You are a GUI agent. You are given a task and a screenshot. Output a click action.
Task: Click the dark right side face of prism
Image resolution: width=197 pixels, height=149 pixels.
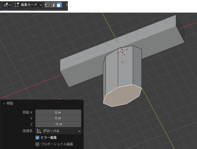point(137,67)
